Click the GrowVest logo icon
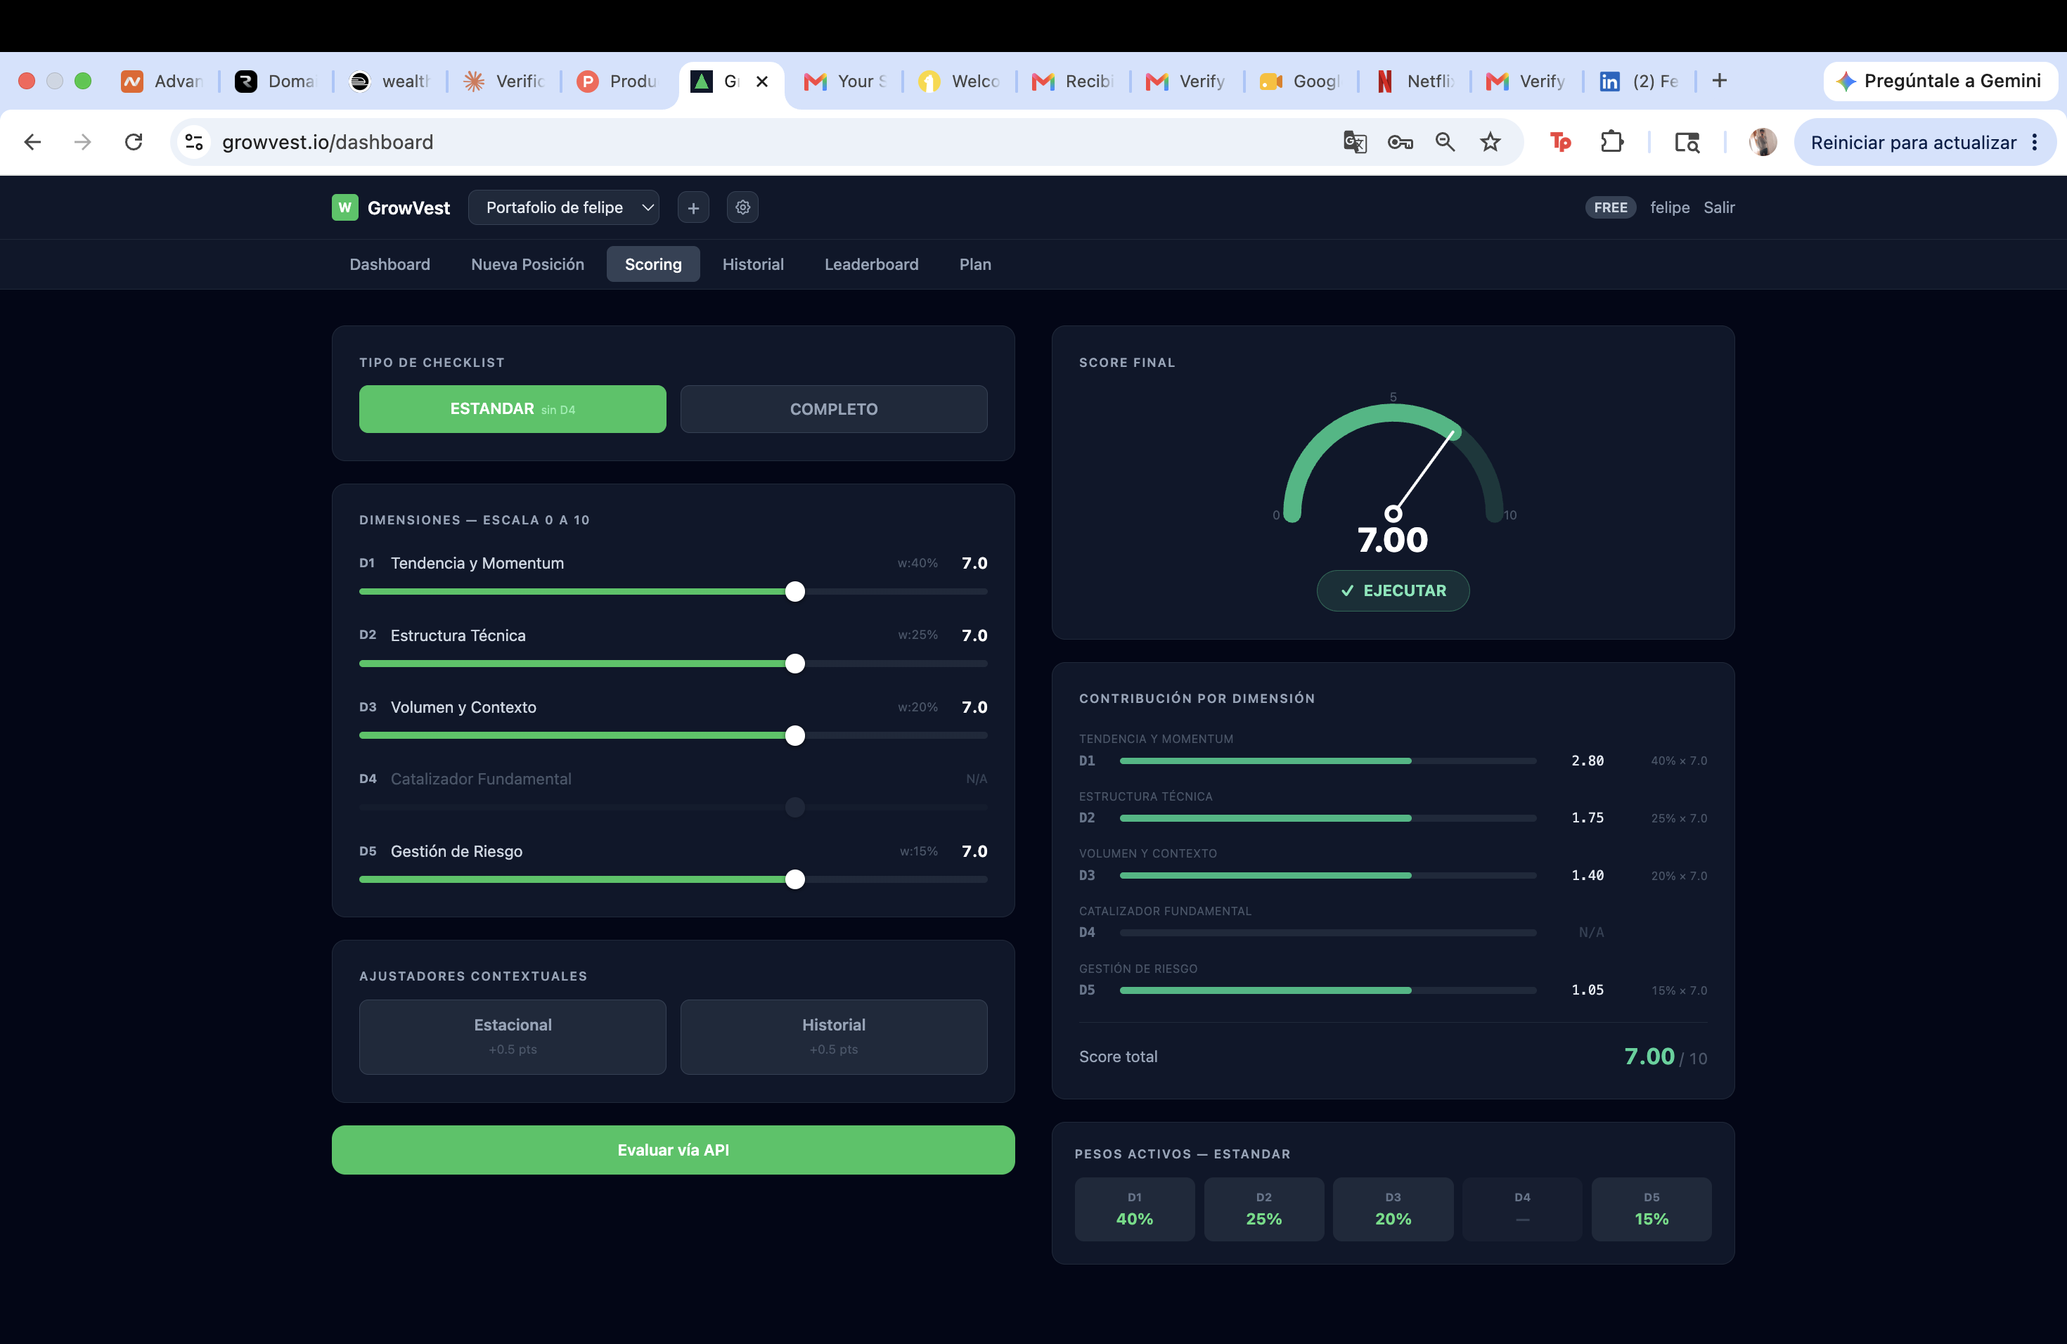 pos(344,207)
